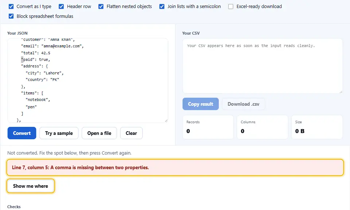Click the "paid": true, line in JSON
The height and width of the screenshot is (210, 350).
pyautogui.click(x=36, y=59)
